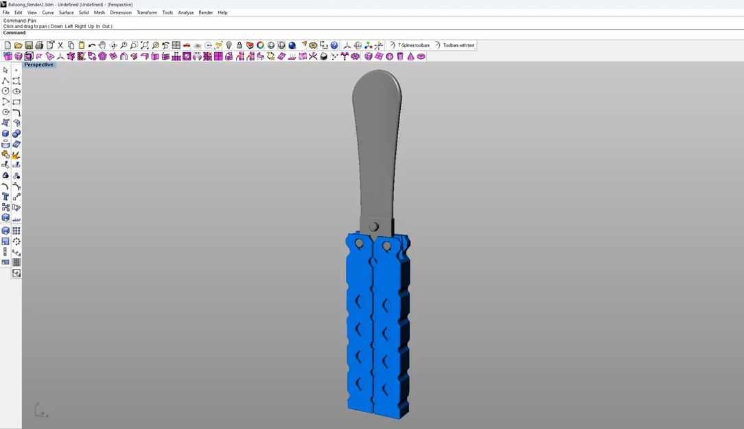Click the Zoom dynamic magnifier icon
The image size is (744, 429).
(124, 45)
